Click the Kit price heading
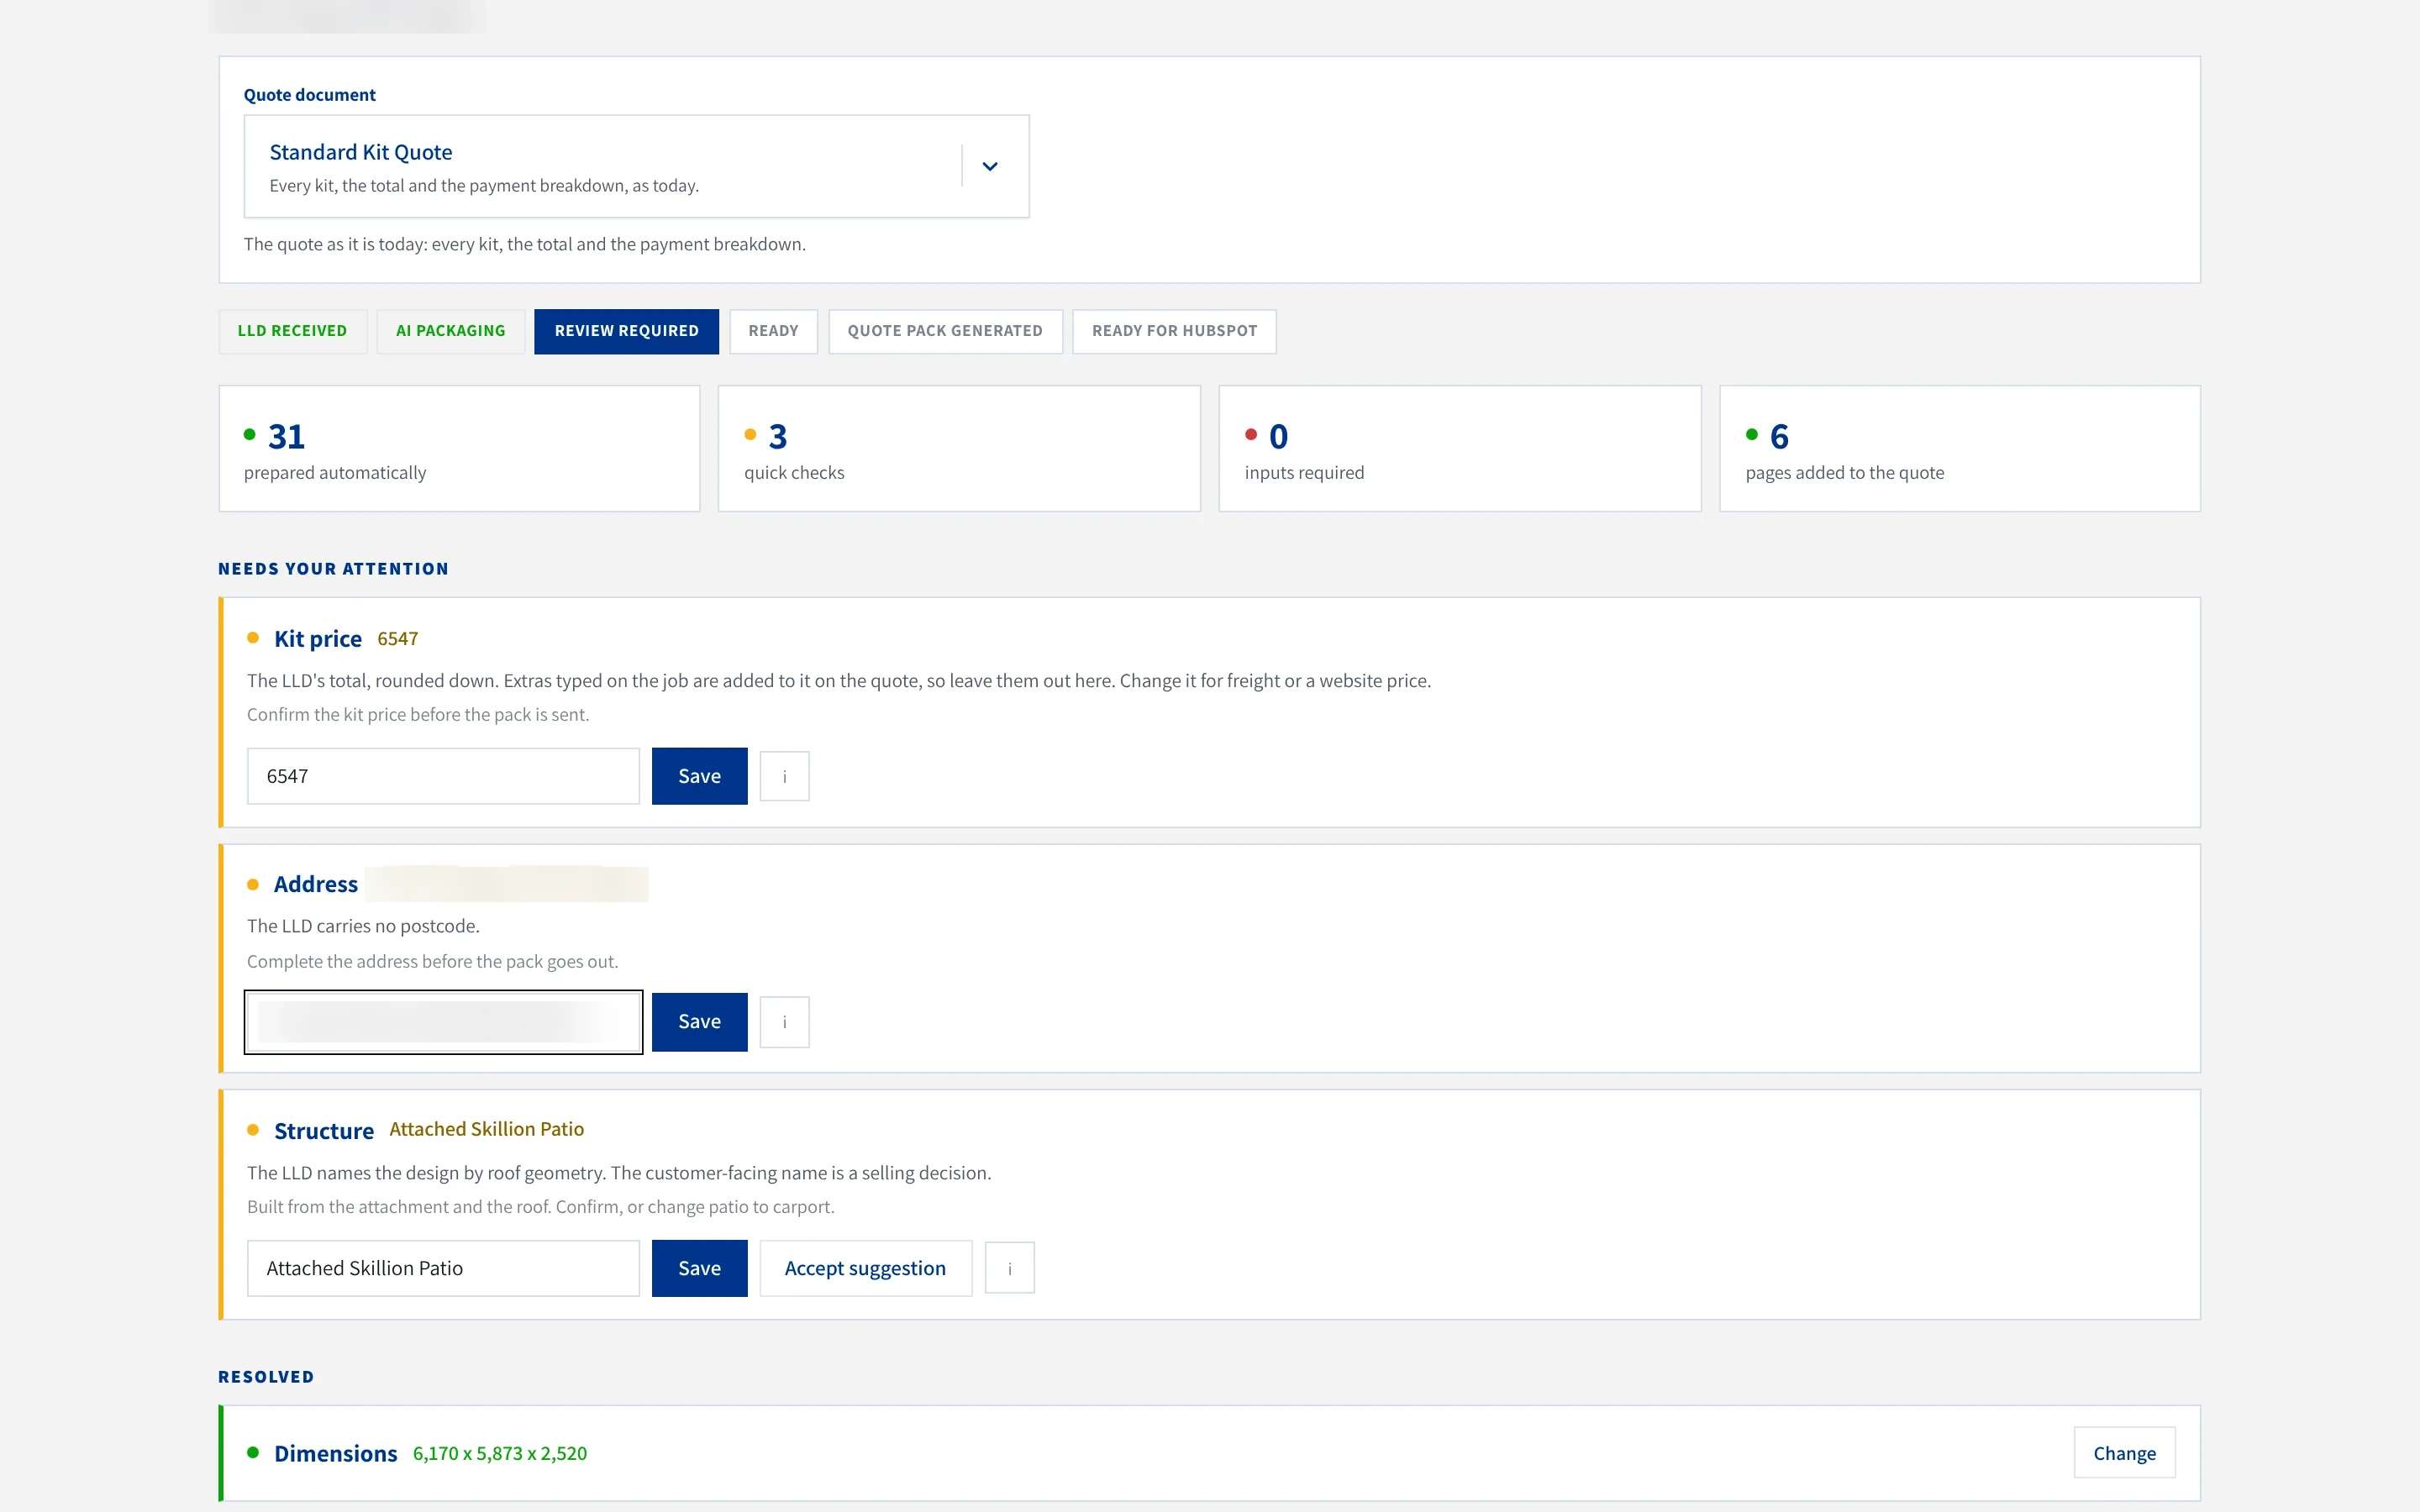 tap(318, 639)
